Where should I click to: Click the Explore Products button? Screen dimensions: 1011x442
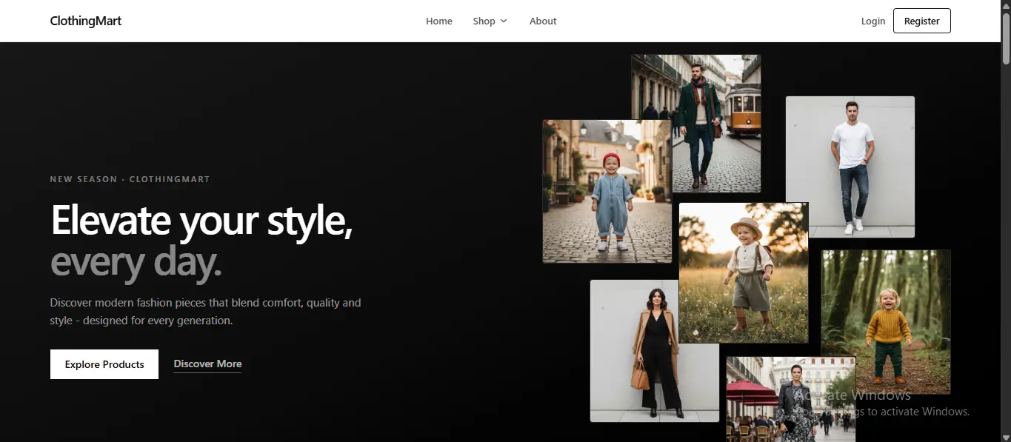pos(104,364)
